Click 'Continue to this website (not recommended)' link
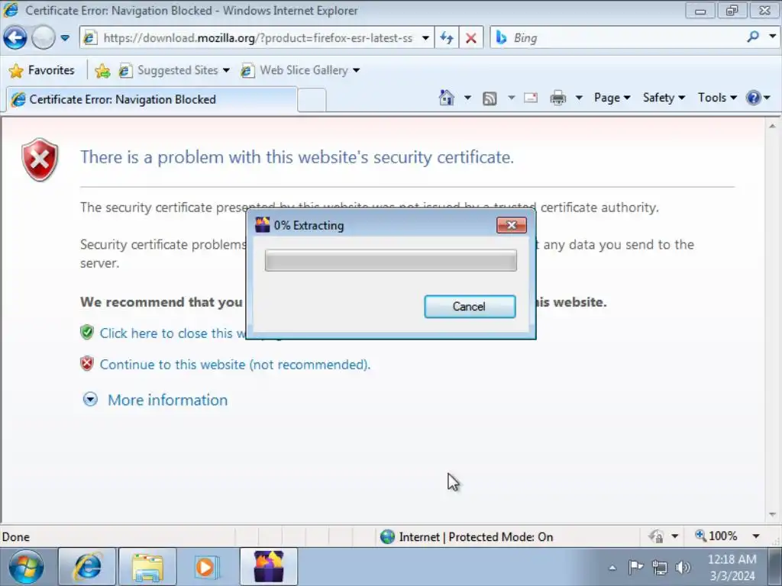This screenshot has width=782, height=586. point(235,364)
